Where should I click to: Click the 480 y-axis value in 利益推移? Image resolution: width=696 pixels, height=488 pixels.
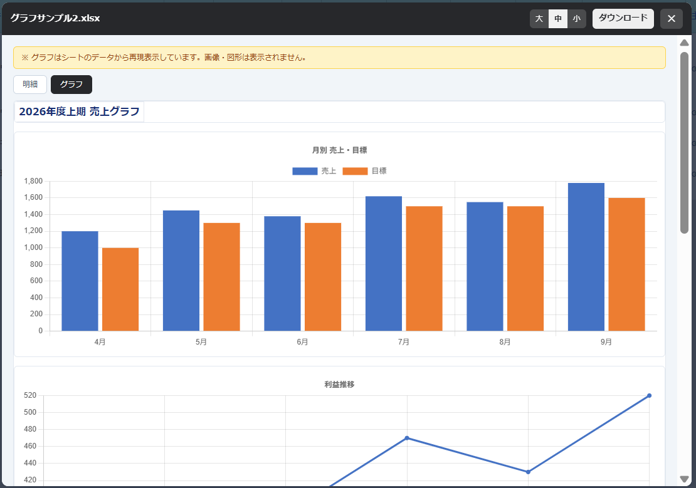(30, 429)
